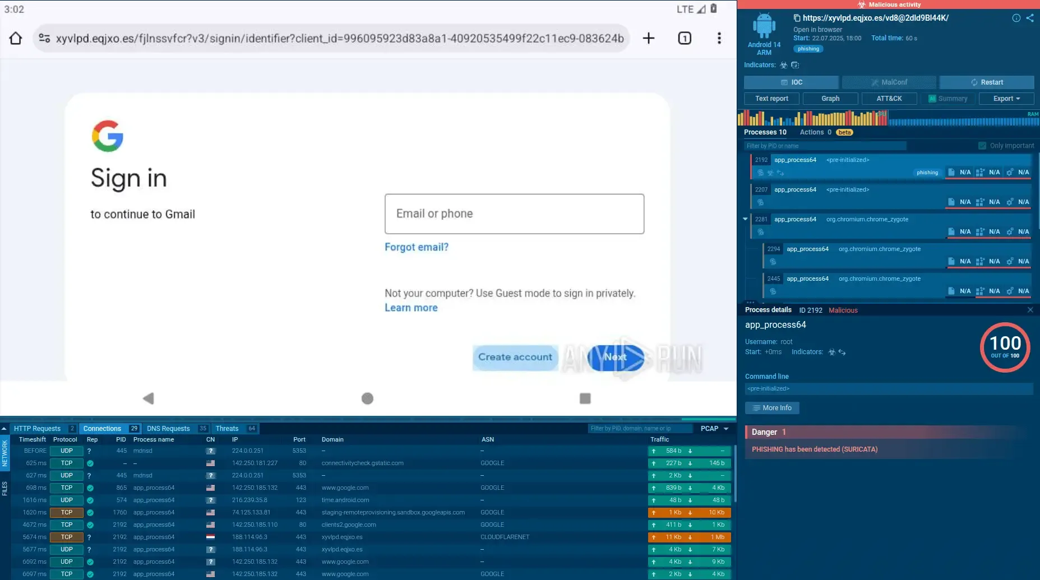Viewport: 1040px width, 580px height.
Task: Open the PCAP dropdown menu
Action: point(714,429)
